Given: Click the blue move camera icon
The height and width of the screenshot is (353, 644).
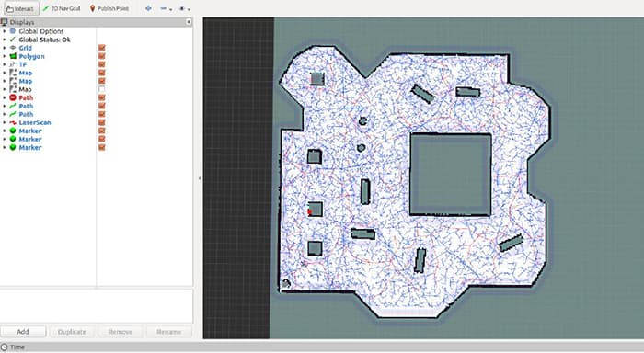Looking at the screenshot, I should point(148,8).
